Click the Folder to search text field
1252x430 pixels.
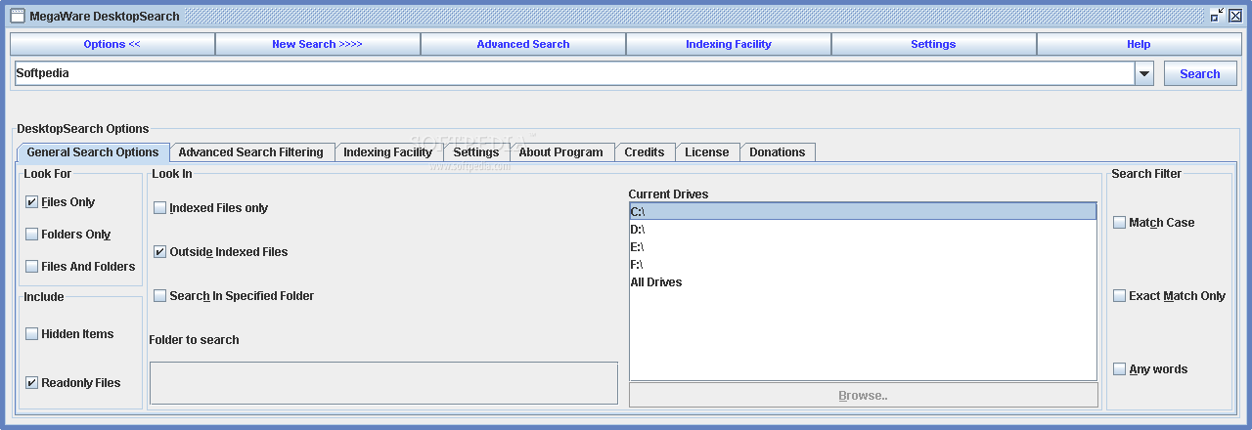coord(383,383)
